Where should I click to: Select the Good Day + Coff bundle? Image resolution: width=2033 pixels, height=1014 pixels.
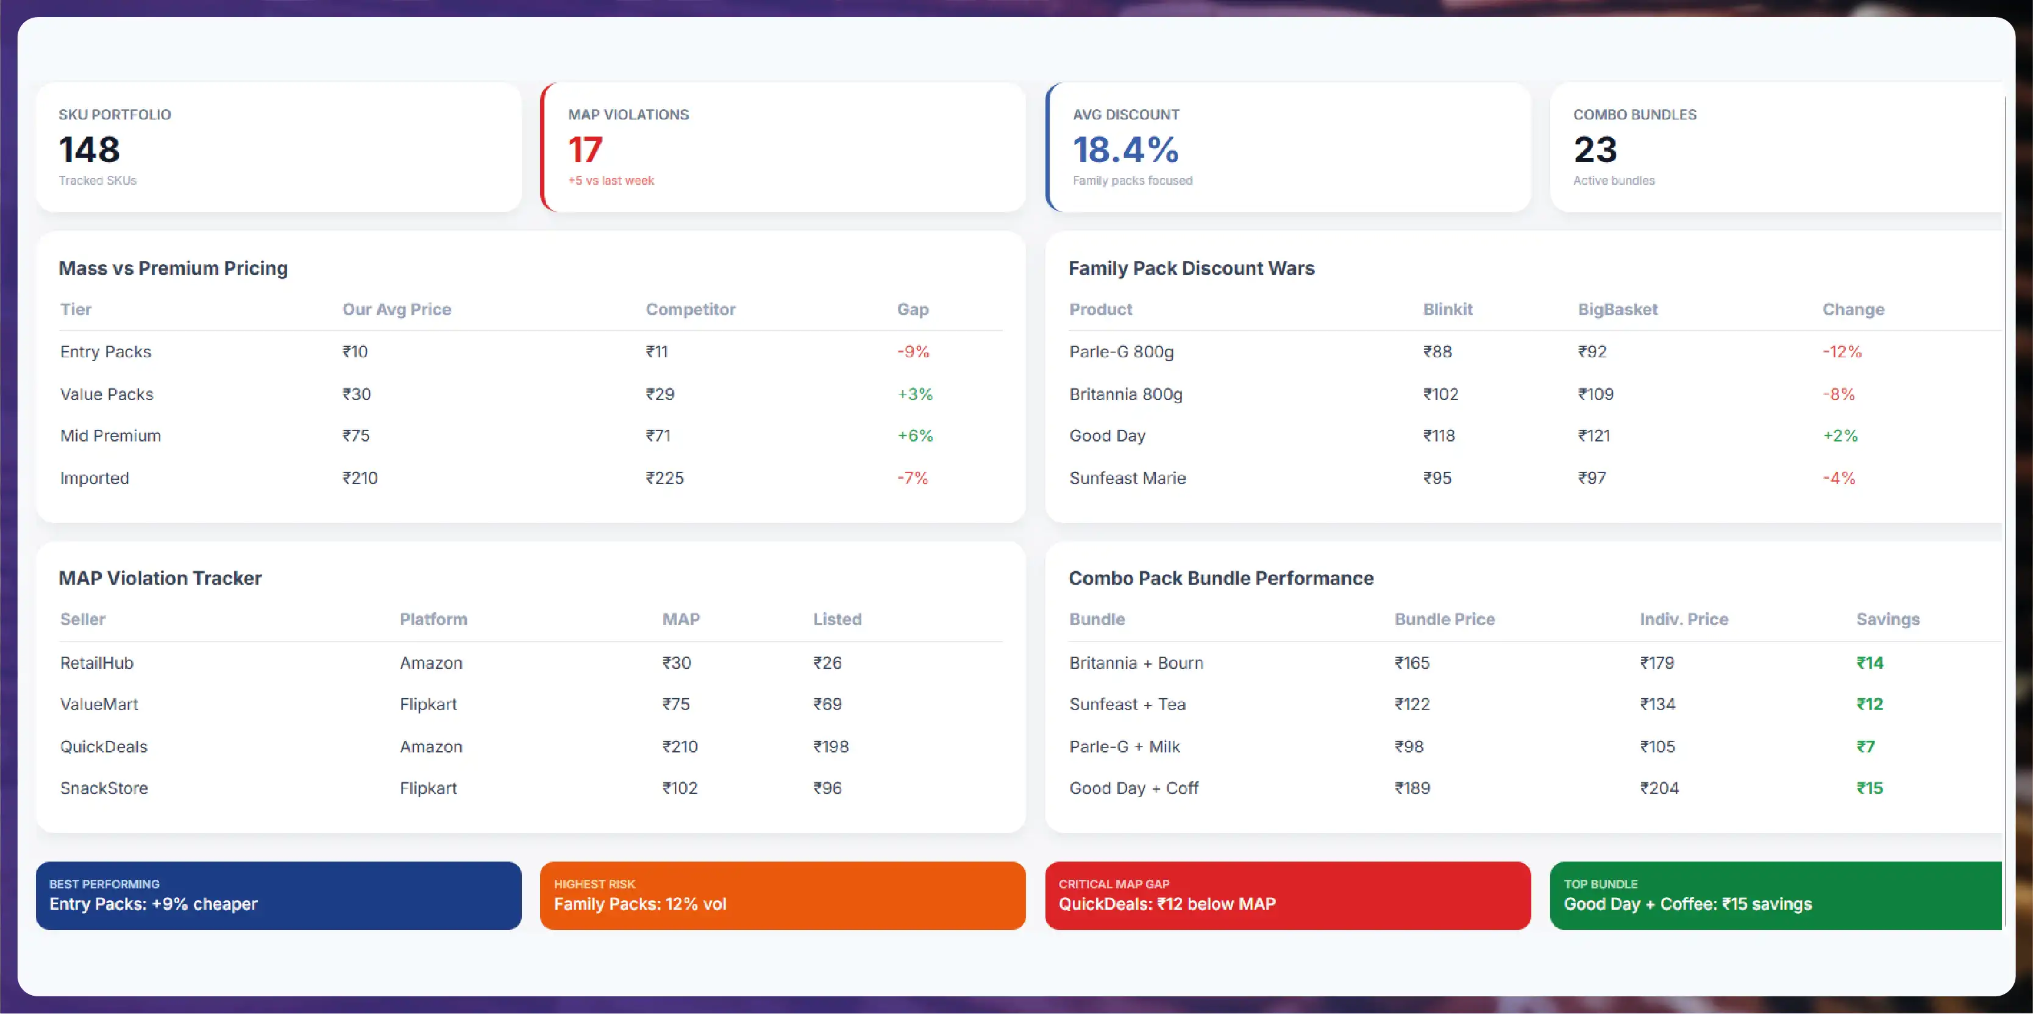coord(1535,788)
